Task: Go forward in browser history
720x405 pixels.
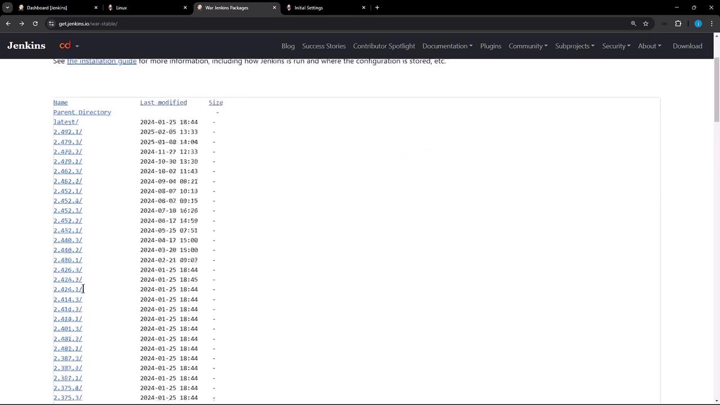Action: tap(21, 24)
